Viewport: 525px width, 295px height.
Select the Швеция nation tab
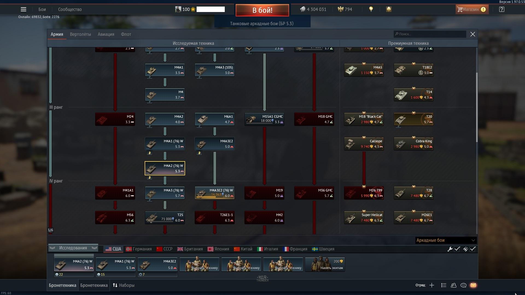pyautogui.click(x=323, y=249)
